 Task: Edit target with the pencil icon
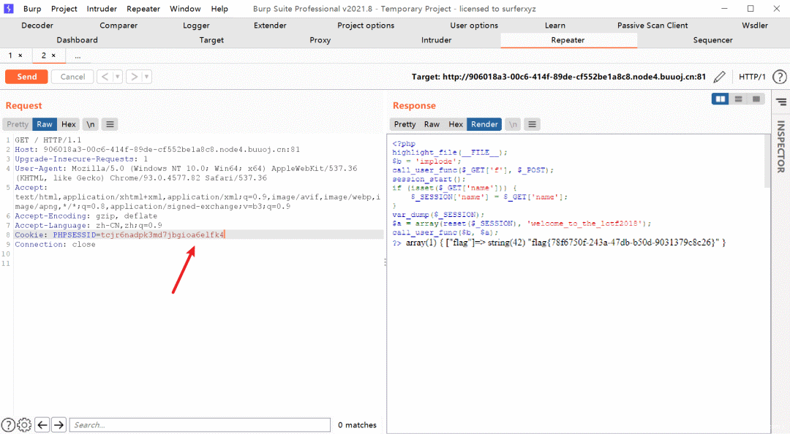[x=720, y=77]
